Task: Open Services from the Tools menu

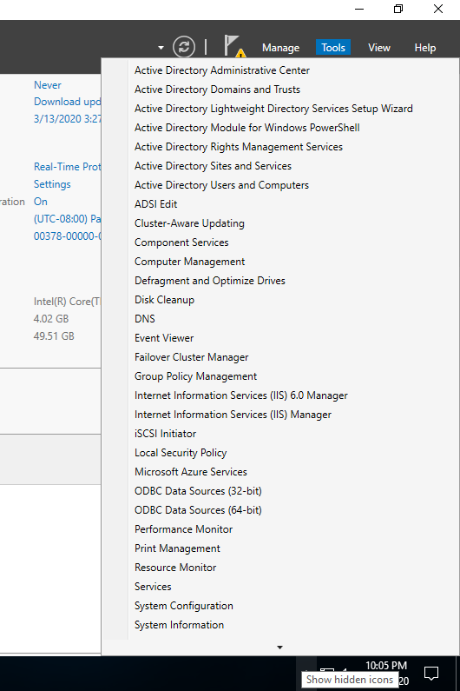Action: [x=153, y=587]
